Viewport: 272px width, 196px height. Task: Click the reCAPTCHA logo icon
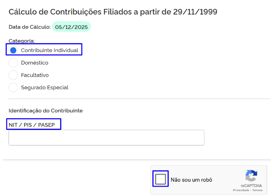click(x=251, y=176)
